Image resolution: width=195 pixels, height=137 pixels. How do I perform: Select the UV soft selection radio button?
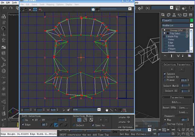[x=40, y=120]
